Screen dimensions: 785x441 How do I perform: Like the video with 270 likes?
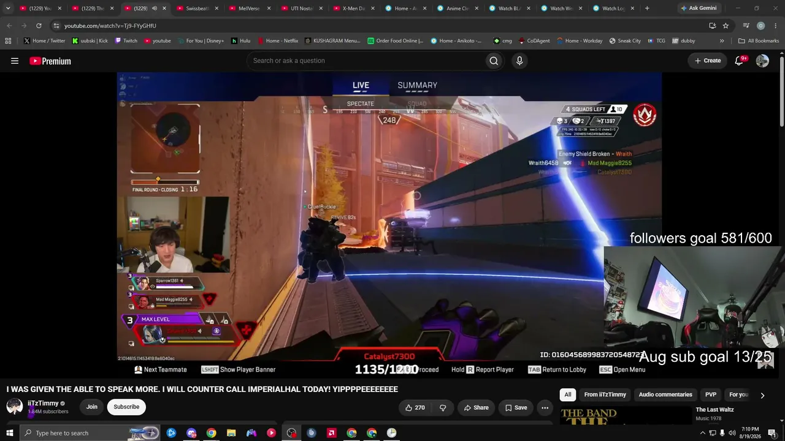click(x=415, y=407)
